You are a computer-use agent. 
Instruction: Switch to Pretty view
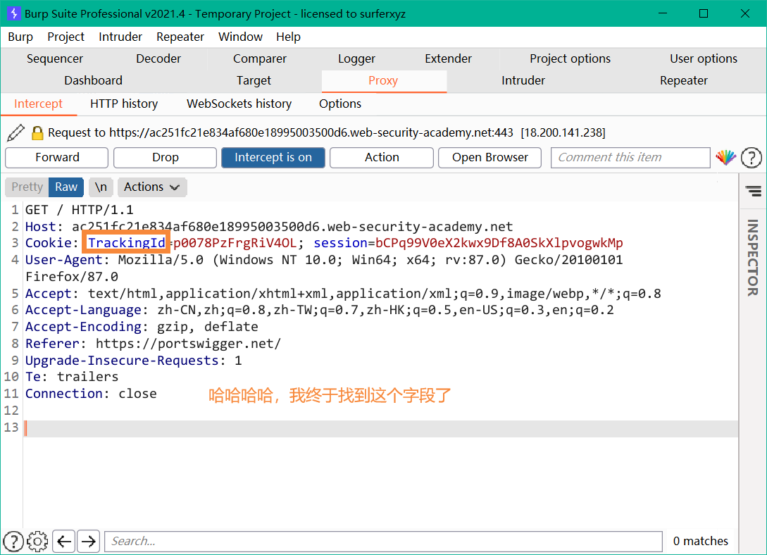(x=27, y=187)
